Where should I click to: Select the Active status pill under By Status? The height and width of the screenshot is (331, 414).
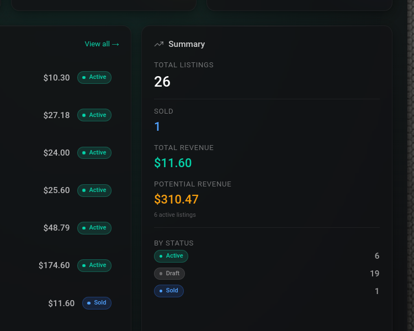171,256
